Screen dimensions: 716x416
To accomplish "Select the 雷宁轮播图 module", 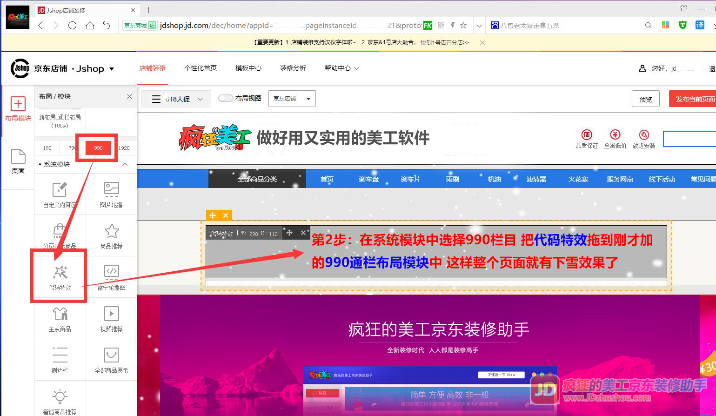I will pyautogui.click(x=111, y=277).
